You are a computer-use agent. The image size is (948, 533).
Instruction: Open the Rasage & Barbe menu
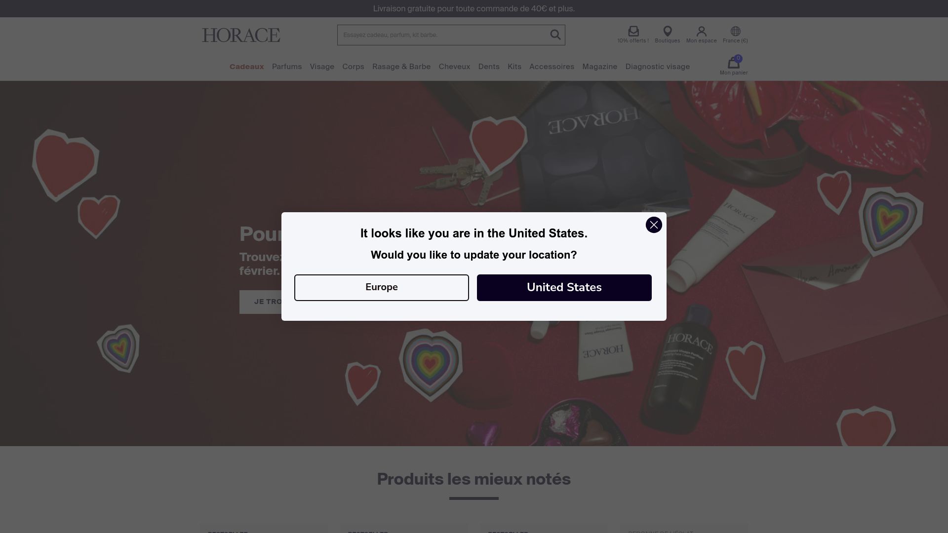[x=401, y=67]
